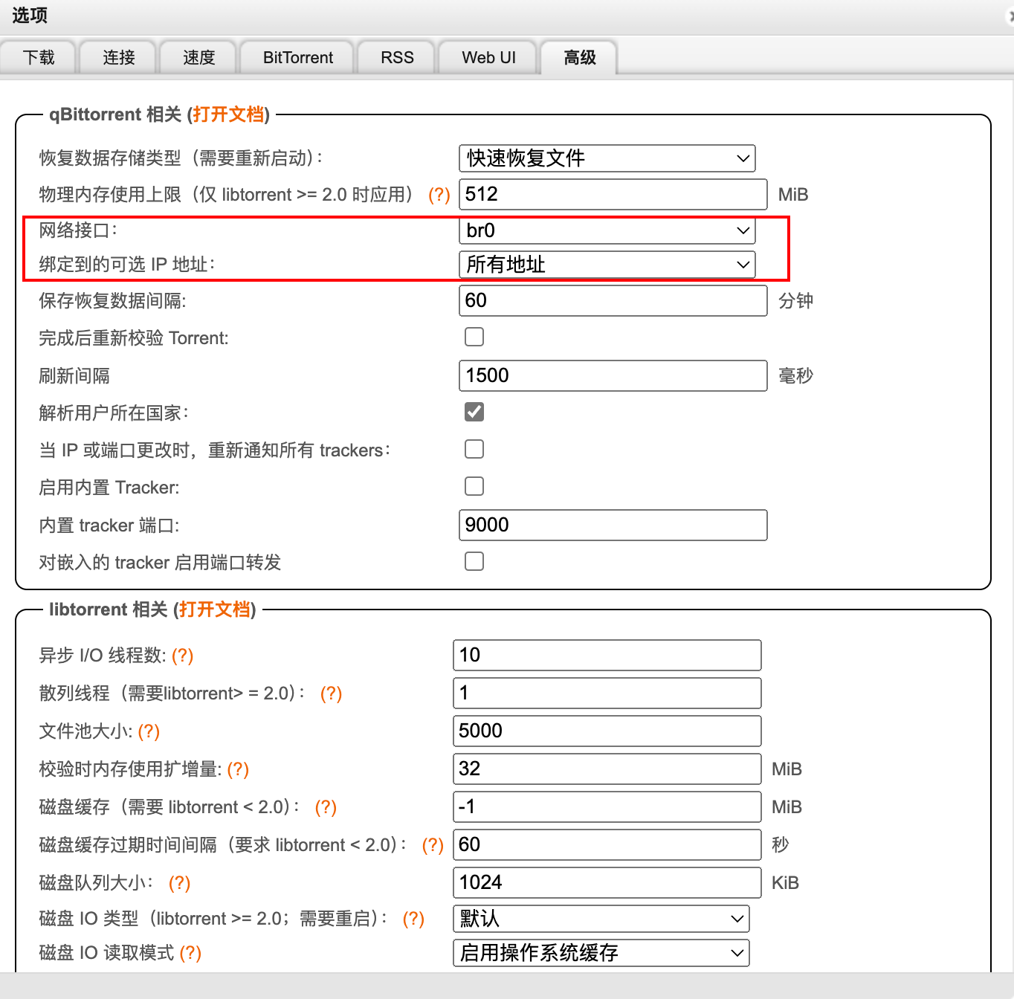Open the qBittorrent 打开文档 link
The image size is (1014, 999).
[x=228, y=114]
